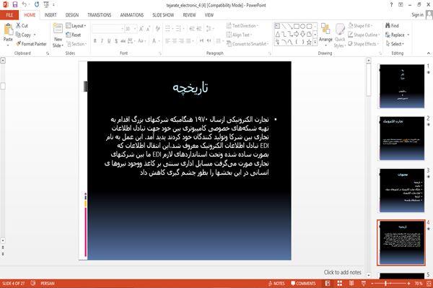Image resolution: width=433 pixels, height=288 pixels.
Task: Click the Sign in link
Action: click(417, 15)
